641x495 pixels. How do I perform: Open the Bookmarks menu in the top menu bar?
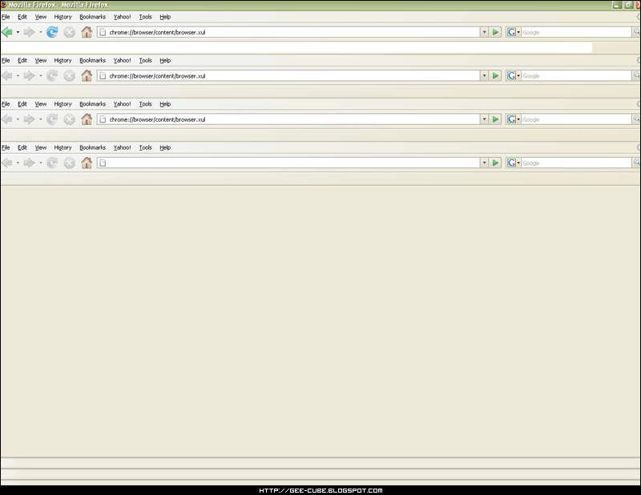tap(93, 17)
